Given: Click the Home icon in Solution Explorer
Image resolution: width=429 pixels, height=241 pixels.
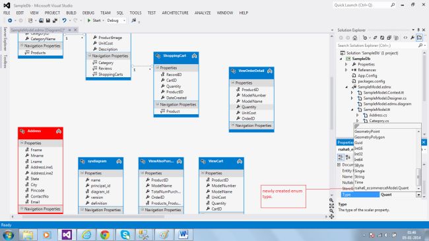Looking at the screenshot, I should coord(355,38).
